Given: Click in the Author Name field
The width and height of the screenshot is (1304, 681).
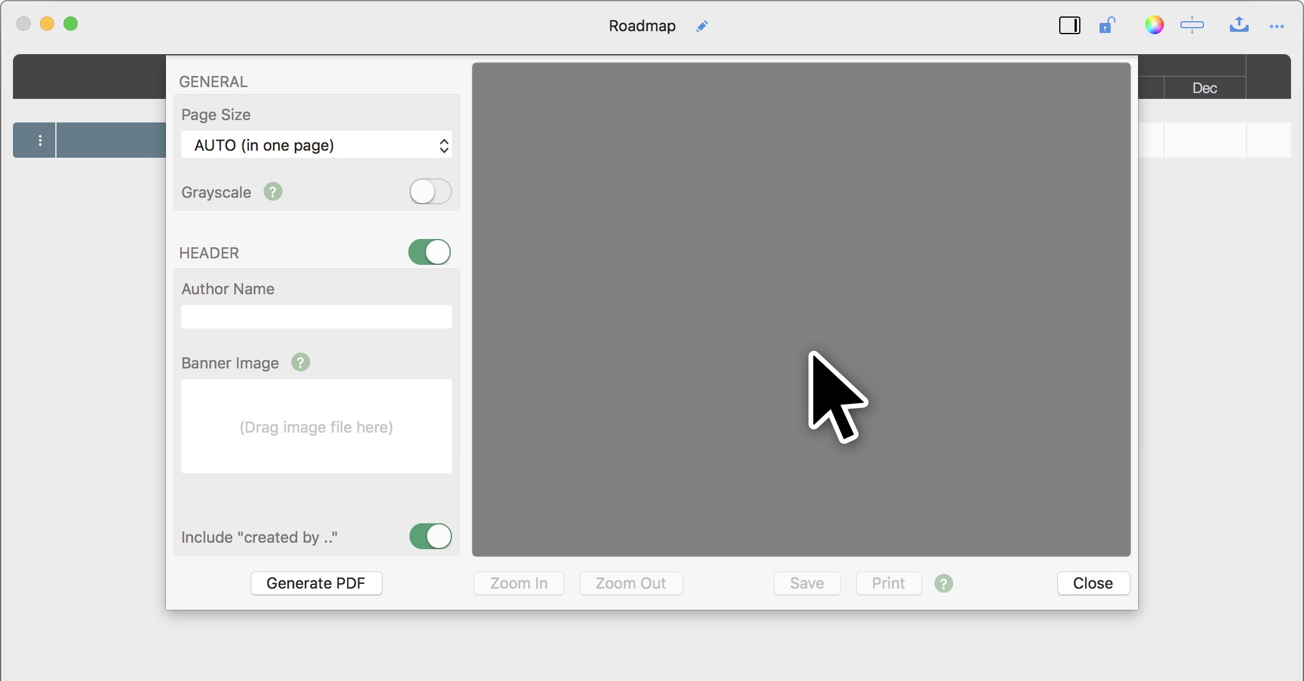Looking at the screenshot, I should pos(317,317).
